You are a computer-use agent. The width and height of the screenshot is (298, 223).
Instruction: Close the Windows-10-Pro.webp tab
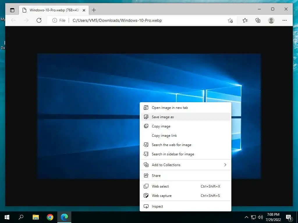point(84,10)
